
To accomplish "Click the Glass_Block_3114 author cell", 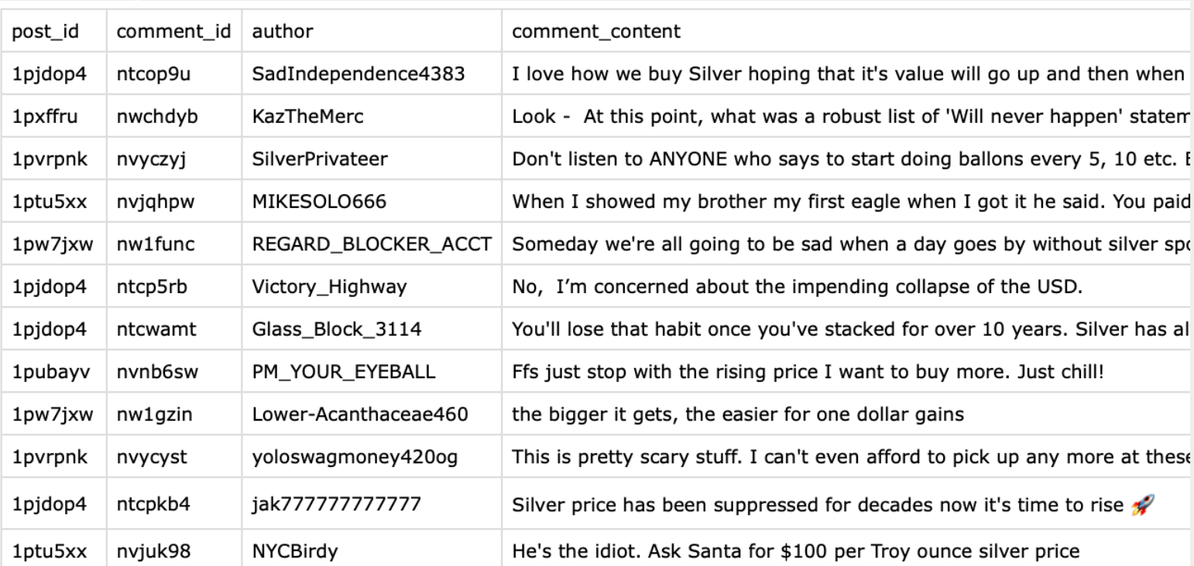I will coord(337,329).
